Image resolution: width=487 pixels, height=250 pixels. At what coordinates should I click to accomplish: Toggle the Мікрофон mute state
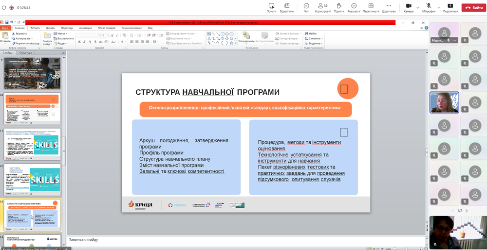pos(429,8)
